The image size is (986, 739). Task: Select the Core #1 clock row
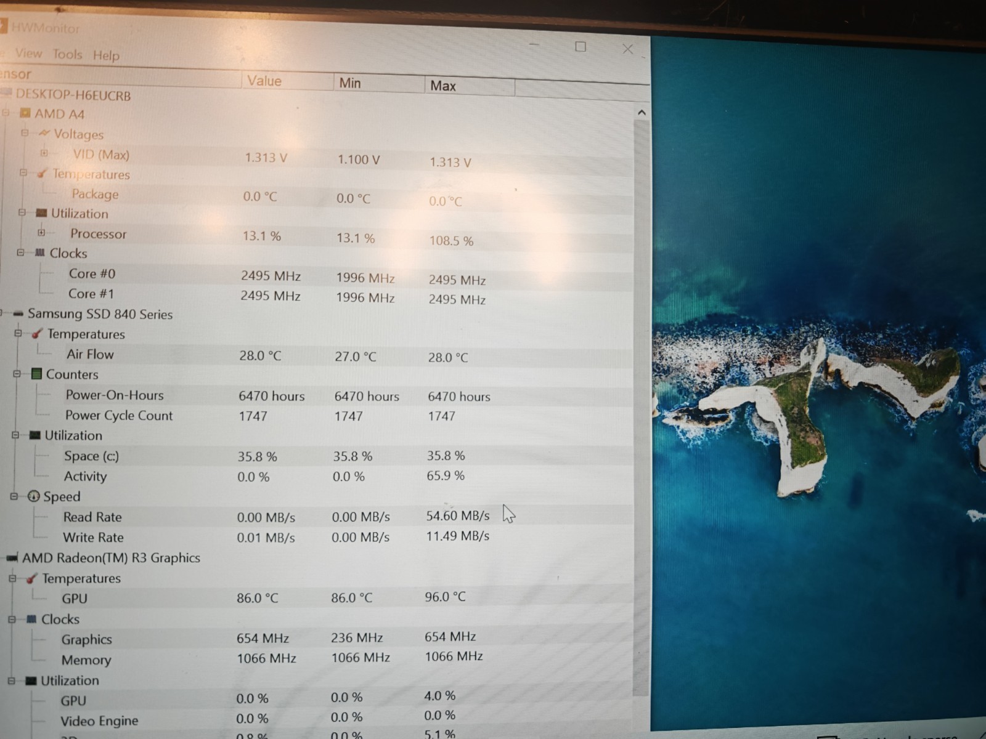point(317,296)
